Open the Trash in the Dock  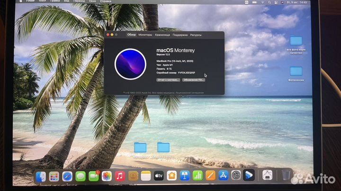[x=286, y=175]
